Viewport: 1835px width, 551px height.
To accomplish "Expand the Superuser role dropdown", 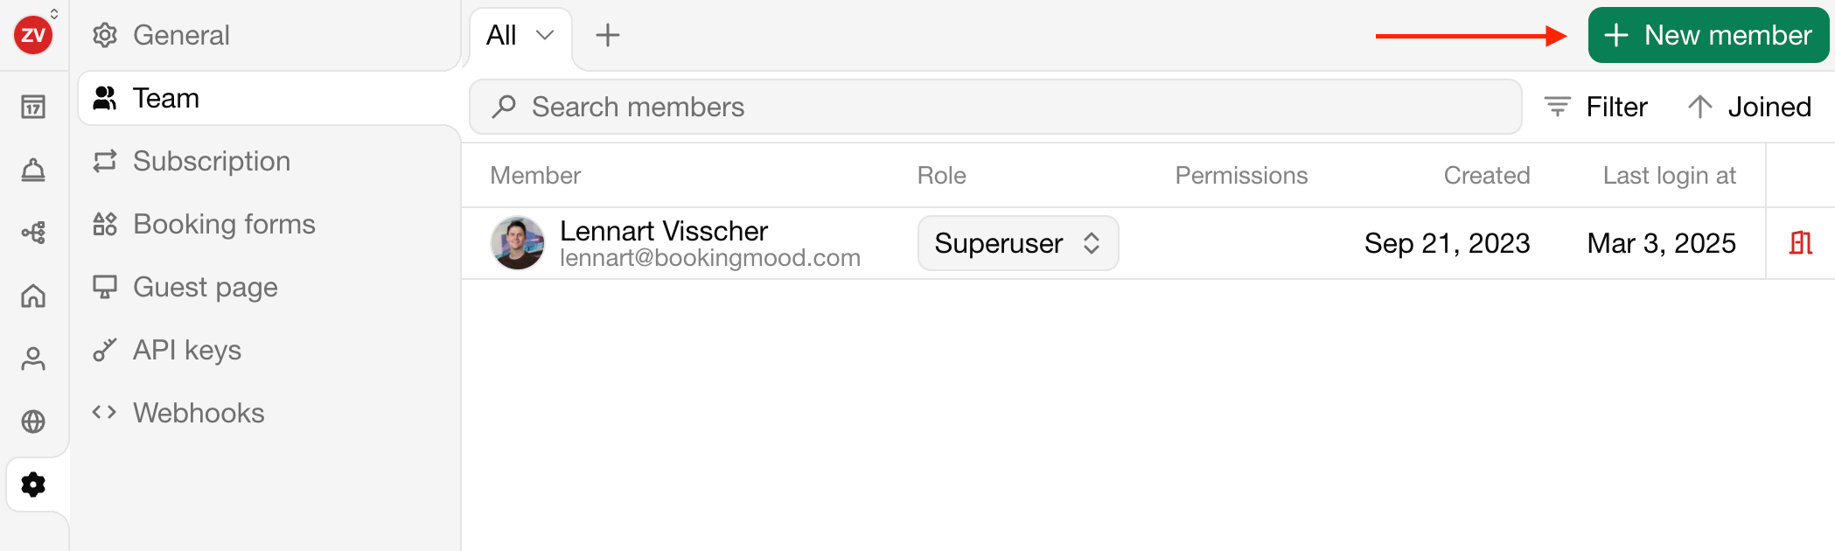I will pyautogui.click(x=1017, y=243).
